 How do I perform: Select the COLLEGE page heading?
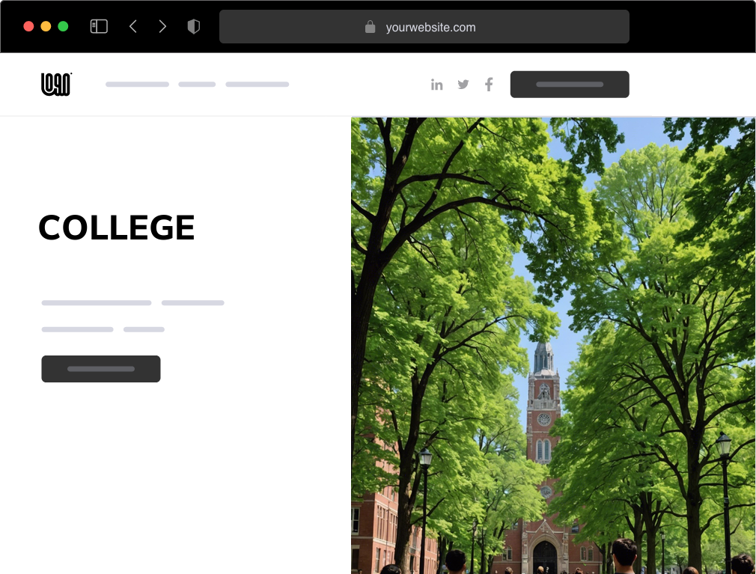click(x=117, y=228)
